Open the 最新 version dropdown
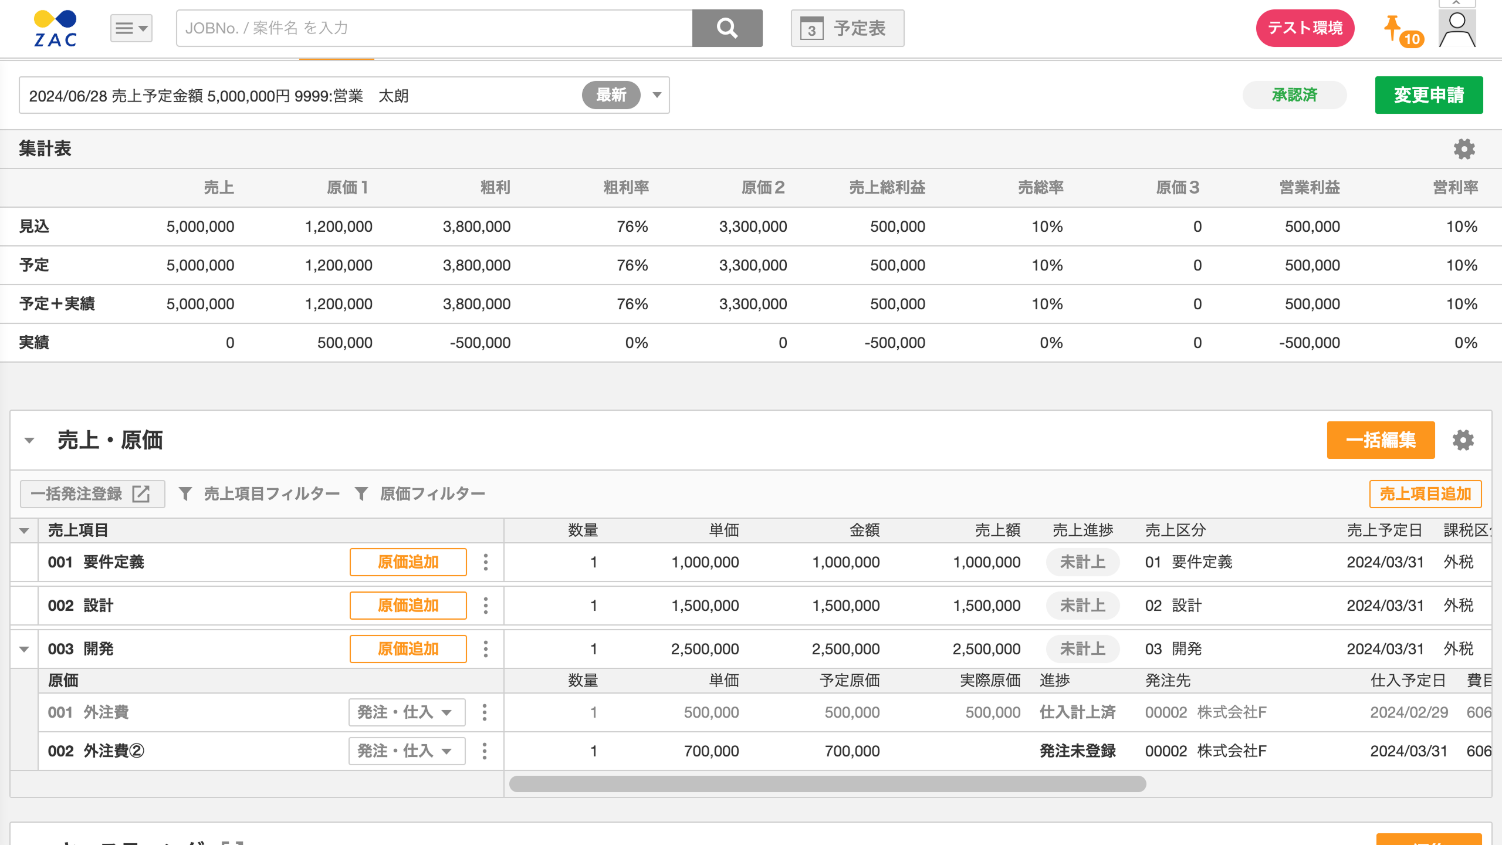1502x845 pixels. point(657,95)
